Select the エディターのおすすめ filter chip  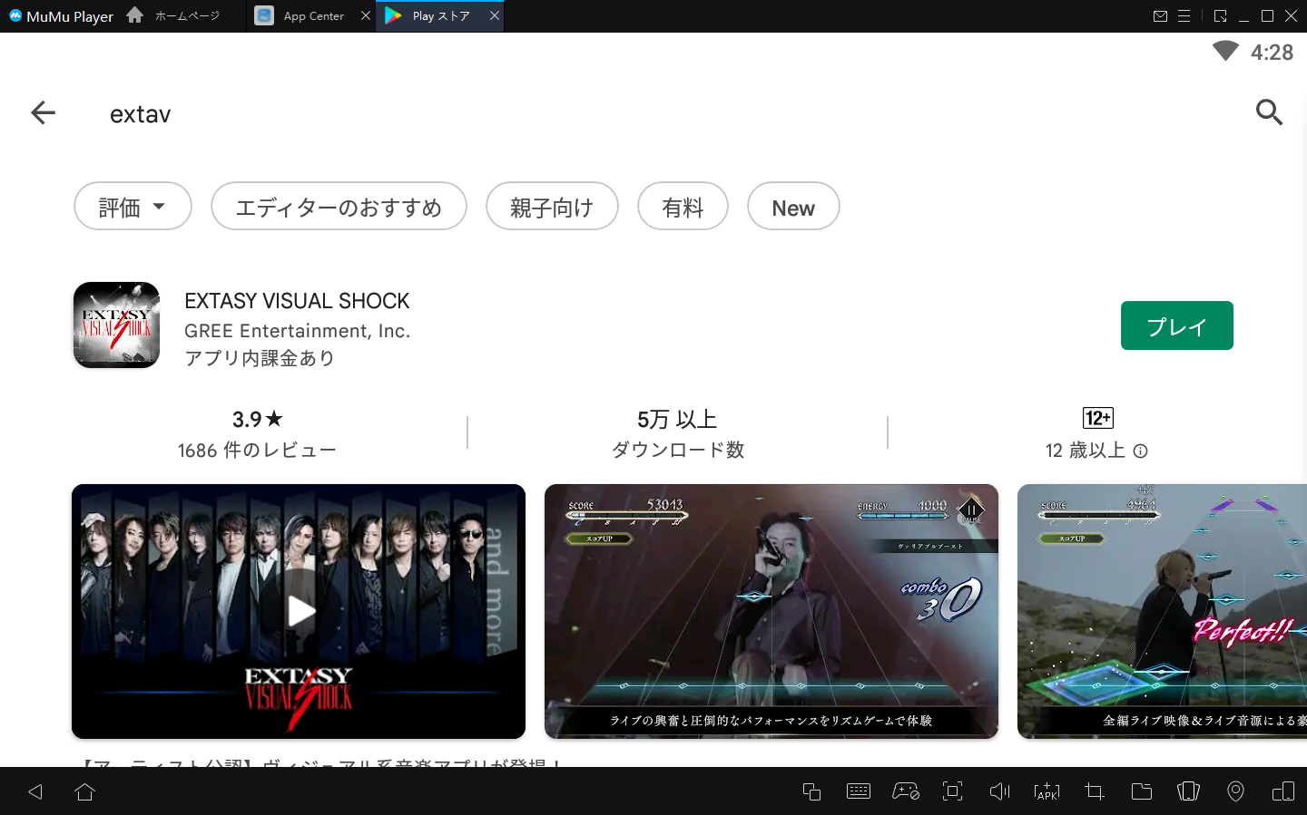(339, 207)
